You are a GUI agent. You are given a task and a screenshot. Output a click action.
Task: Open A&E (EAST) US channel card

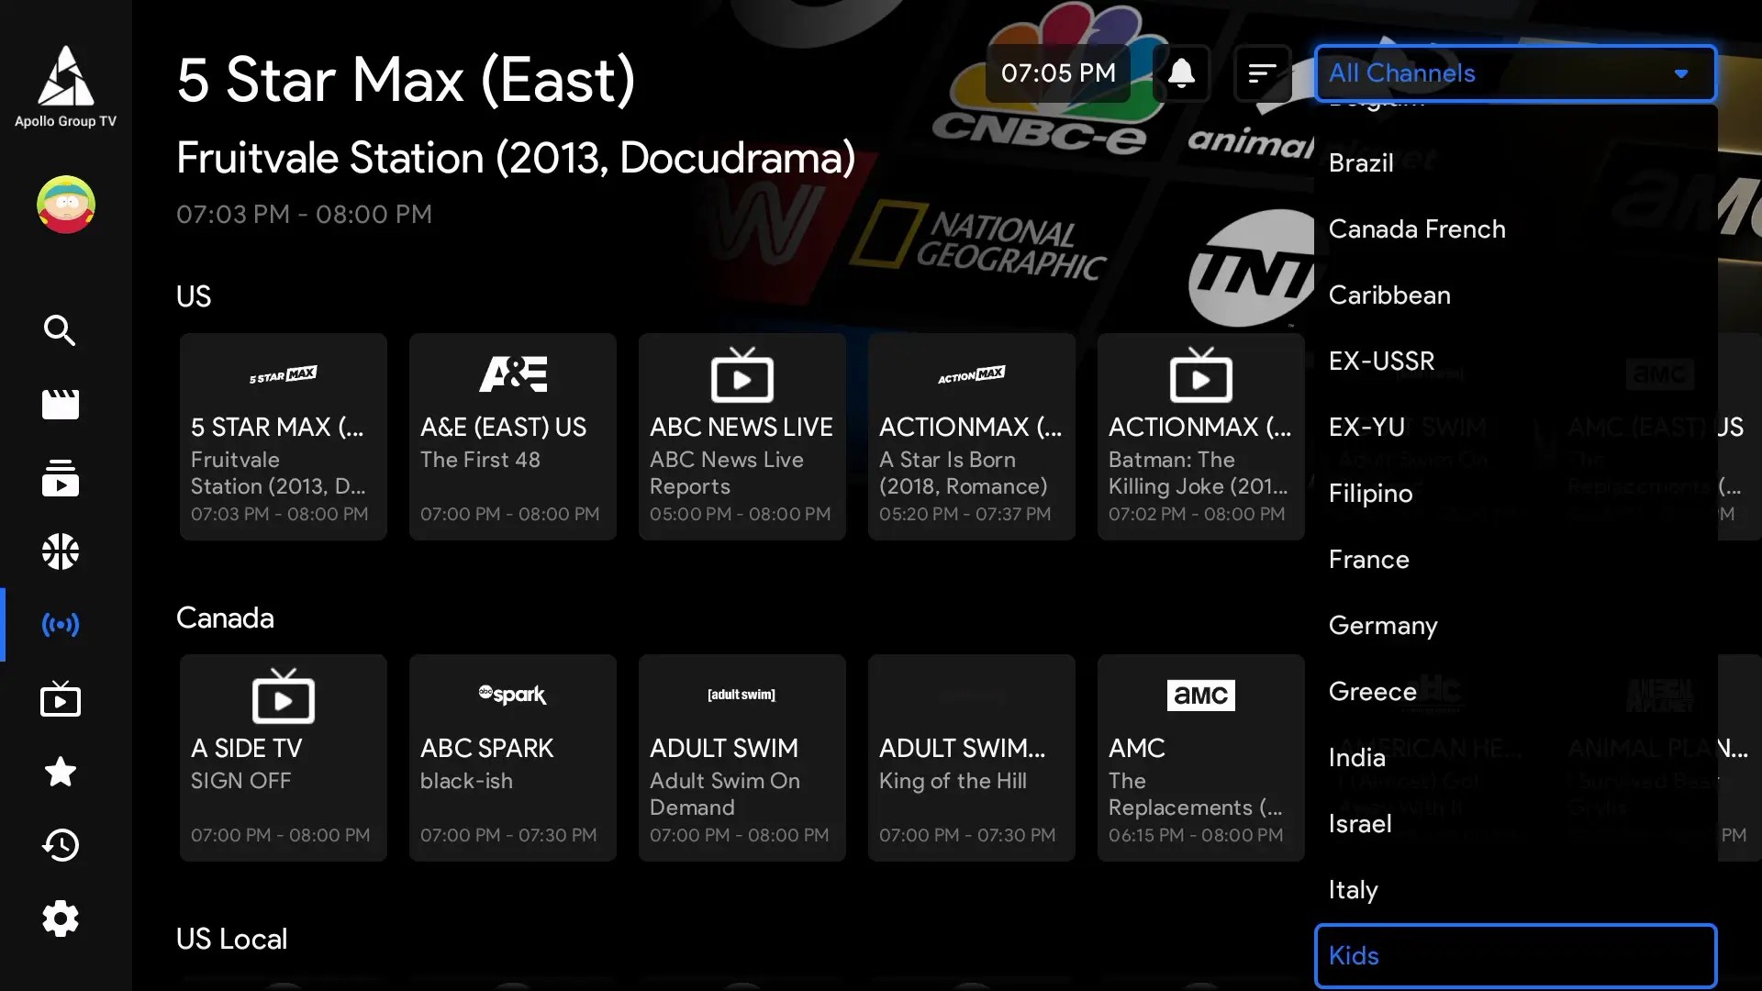[x=512, y=437]
